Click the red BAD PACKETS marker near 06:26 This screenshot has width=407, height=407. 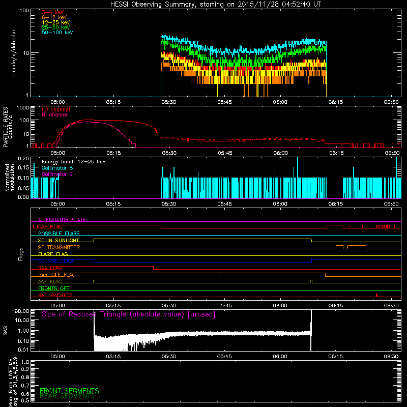tap(376, 295)
